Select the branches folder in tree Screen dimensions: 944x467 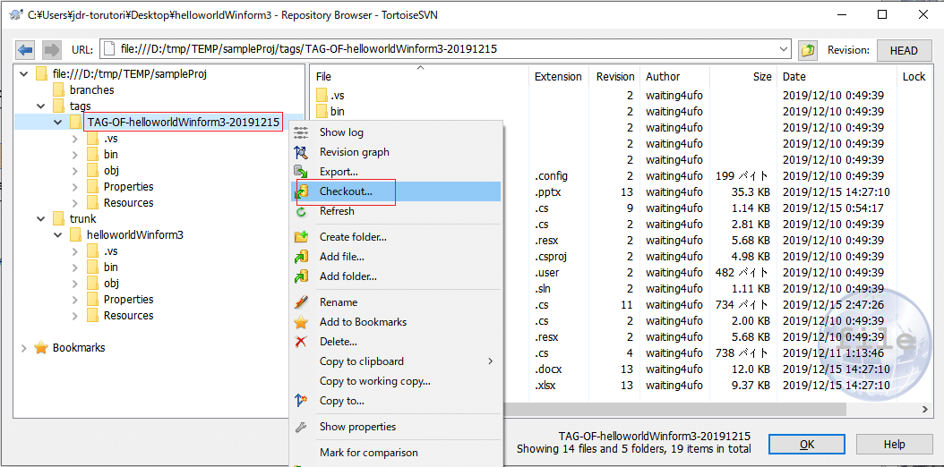click(91, 89)
